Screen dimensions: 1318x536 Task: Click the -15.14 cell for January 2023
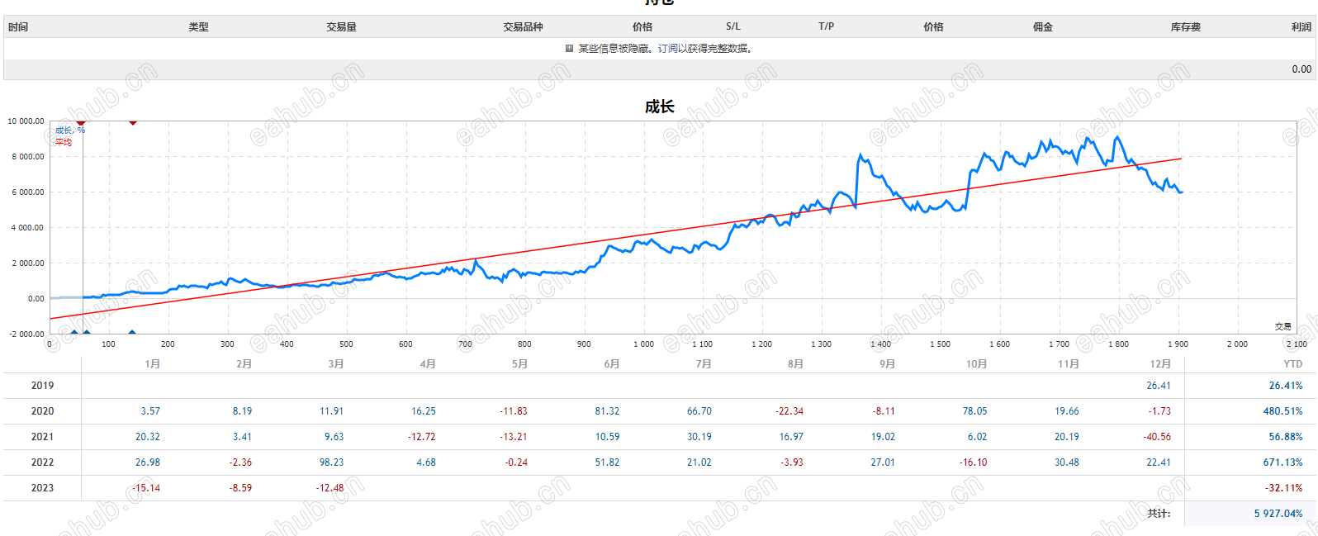coord(146,488)
